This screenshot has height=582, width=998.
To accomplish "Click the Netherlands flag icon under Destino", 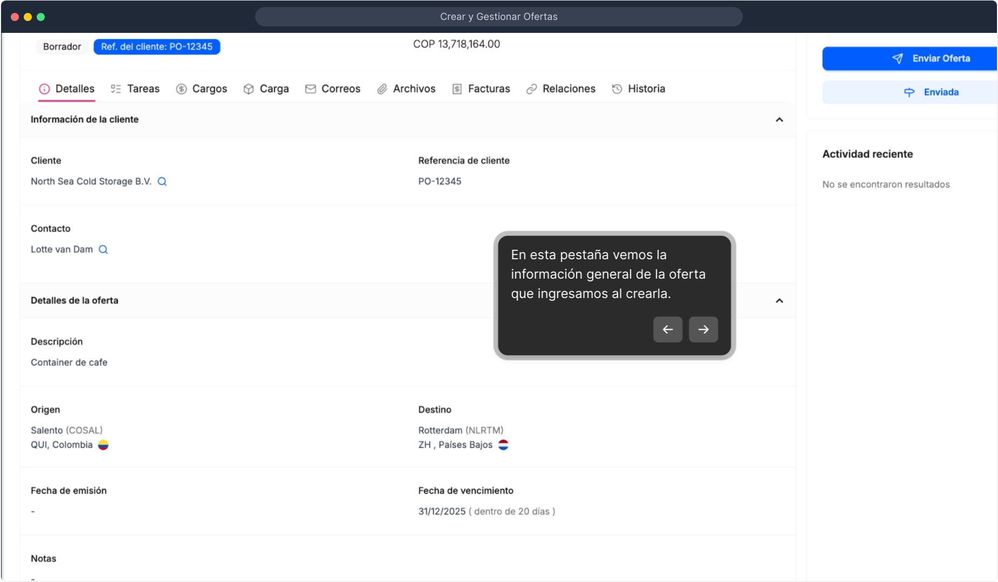I will point(503,445).
